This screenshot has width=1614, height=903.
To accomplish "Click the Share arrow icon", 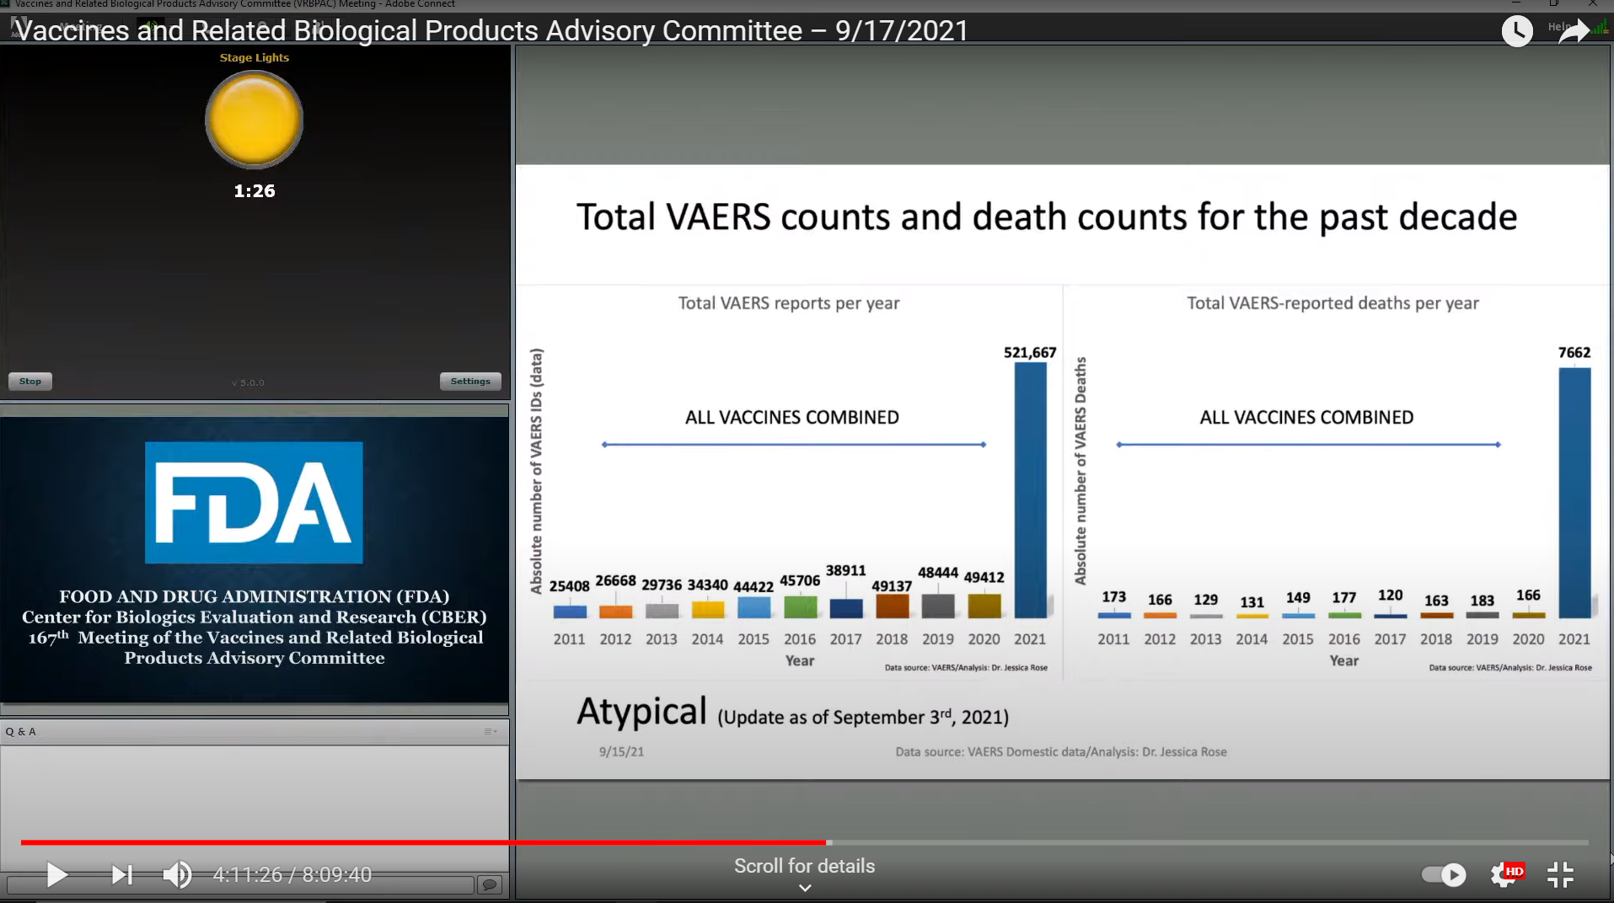I will [x=1573, y=32].
